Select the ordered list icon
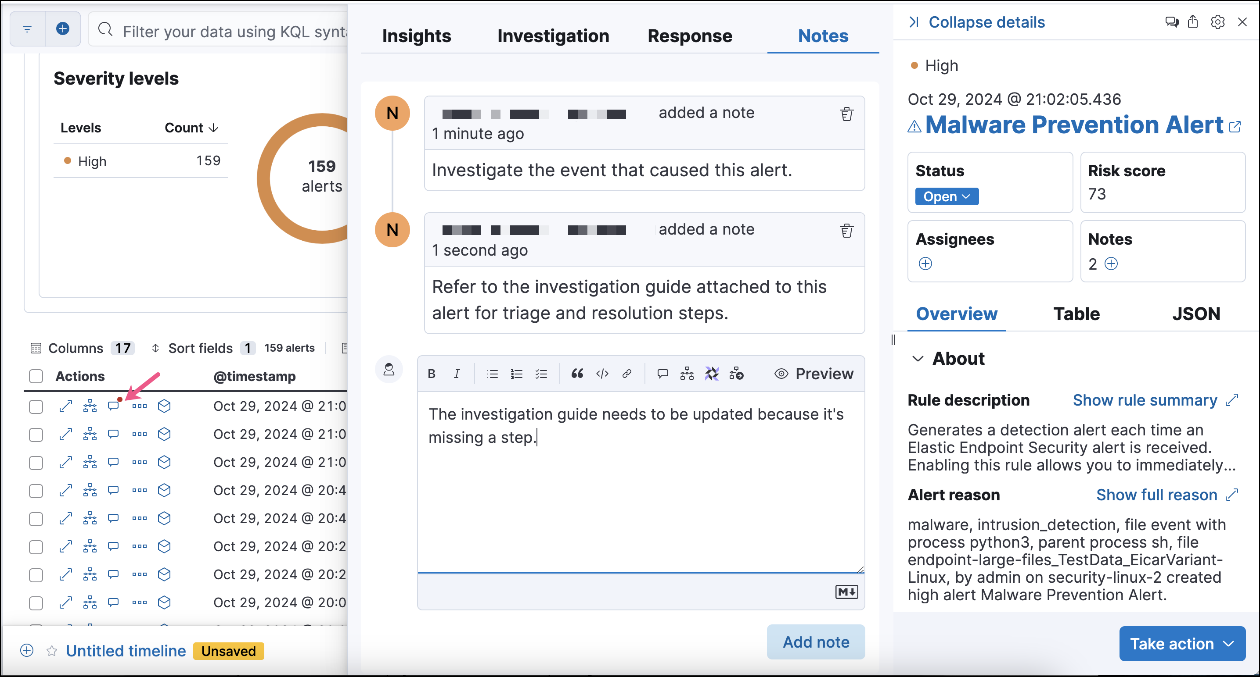Image resolution: width=1260 pixels, height=677 pixels. click(517, 374)
